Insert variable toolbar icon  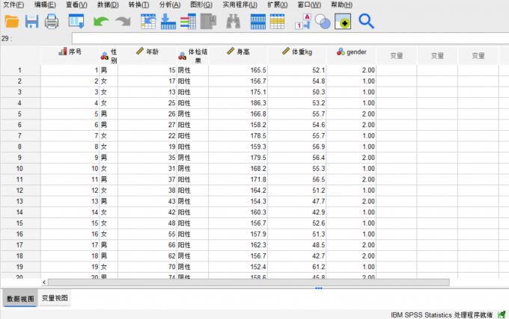tap(277, 22)
